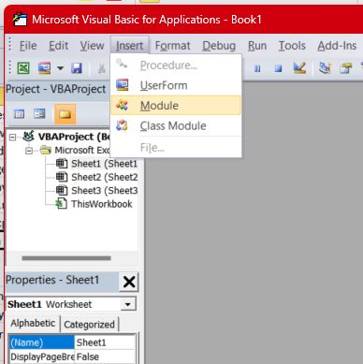
Task: Click the Class Module icon in Insert menu
Action: [x=122, y=125]
